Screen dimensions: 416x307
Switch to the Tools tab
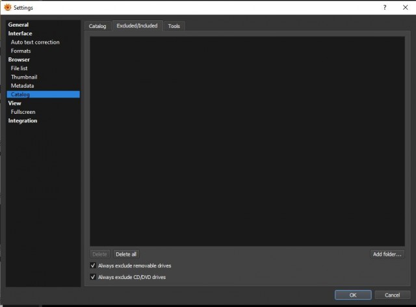[x=174, y=26]
